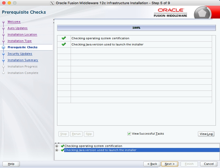The width and height of the screenshot is (220, 168).
Task: Click green checkmark for Java version check row
Action: 64,44
